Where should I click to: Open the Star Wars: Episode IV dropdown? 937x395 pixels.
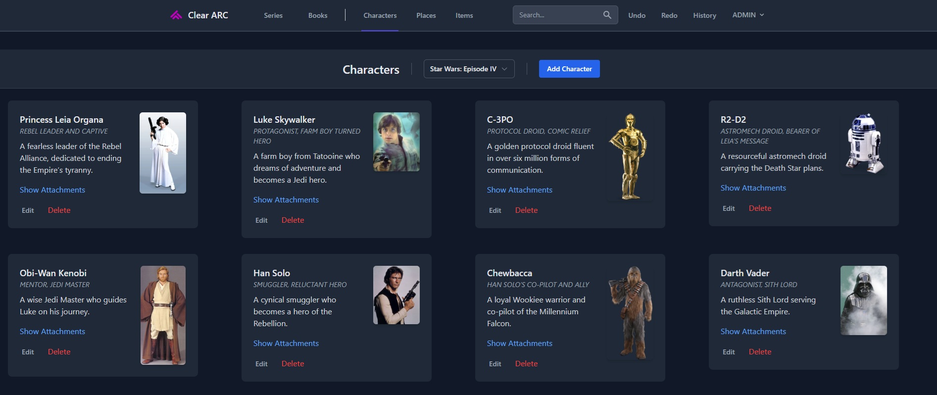click(x=469, y=69)
